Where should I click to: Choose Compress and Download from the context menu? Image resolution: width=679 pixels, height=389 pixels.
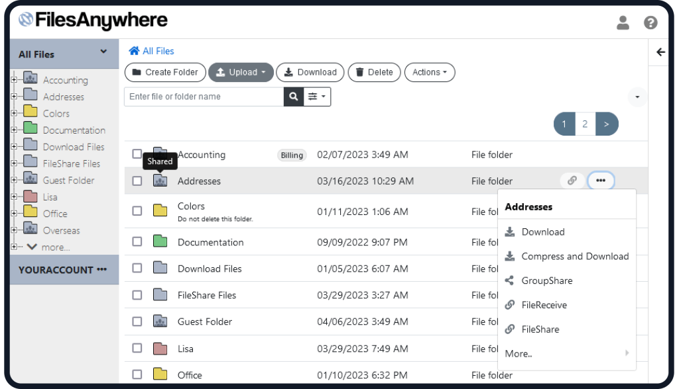pyautogui.click(x=574, y=256)
